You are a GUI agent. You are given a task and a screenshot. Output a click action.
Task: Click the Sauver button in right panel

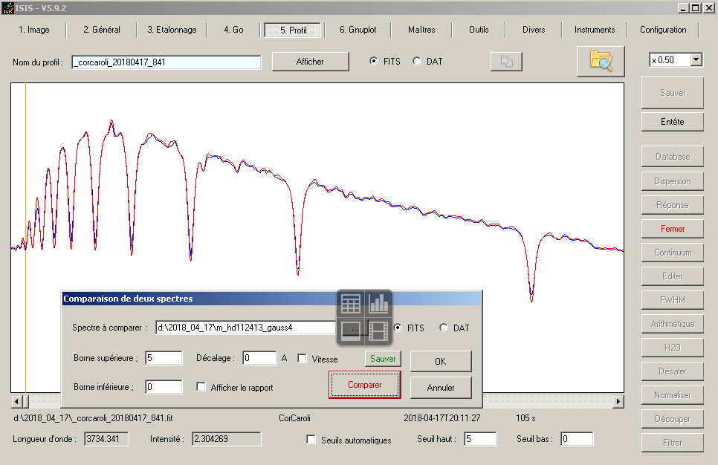[x=672, y=93]
